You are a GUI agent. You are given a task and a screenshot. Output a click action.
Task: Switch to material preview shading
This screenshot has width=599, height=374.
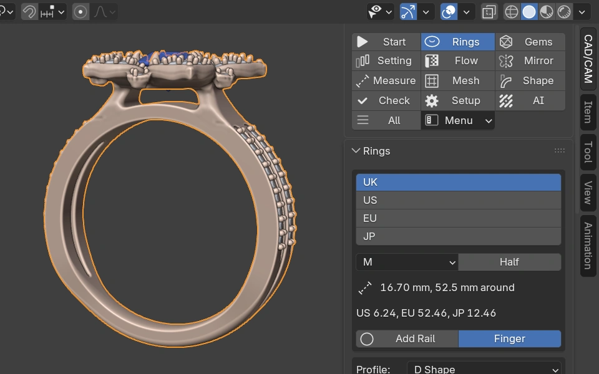tap(547, 12)
